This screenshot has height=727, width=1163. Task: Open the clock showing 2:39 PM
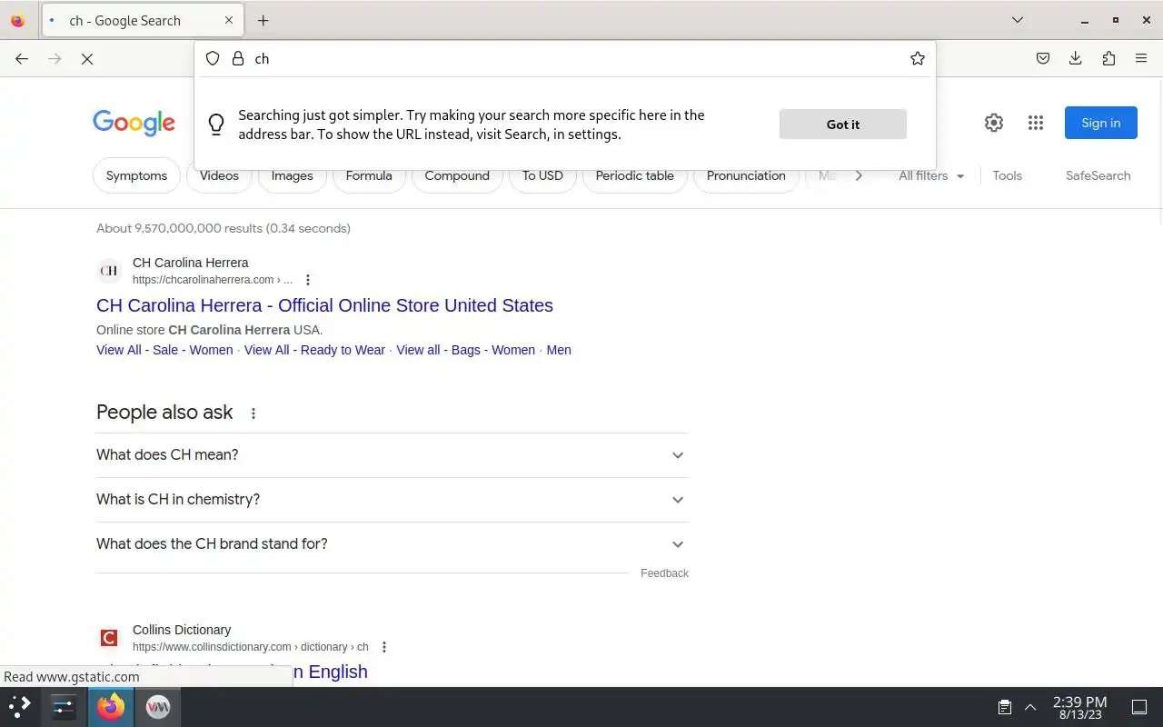click(x=1079, y=708)
